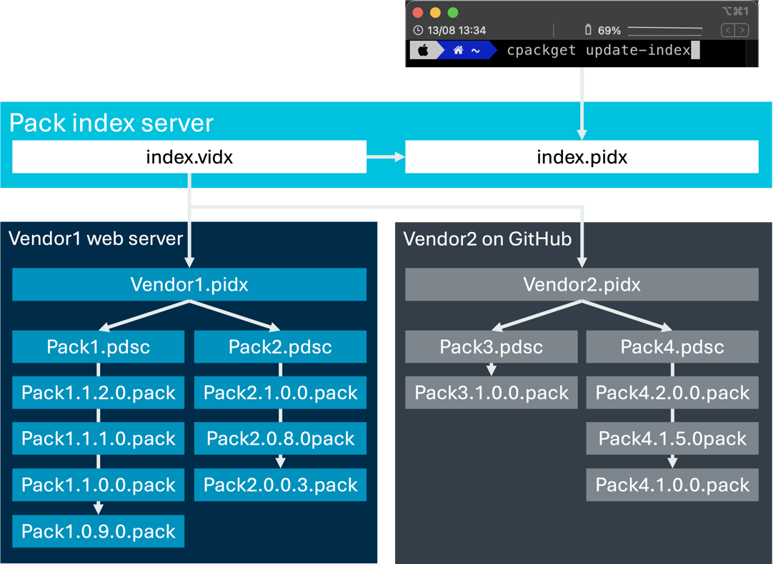Select the Pack3.1.0.0.pack item
Image resolution: width=773 pixels, height=564 pixels.
492,393
